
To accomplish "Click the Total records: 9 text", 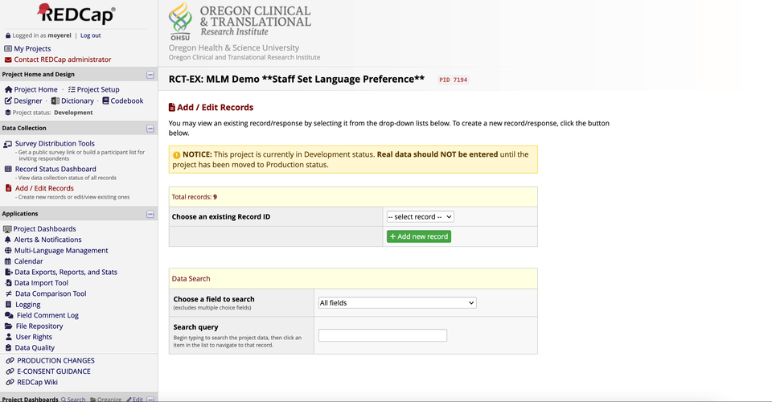I will pyautogui.click(x=195, y=197).
